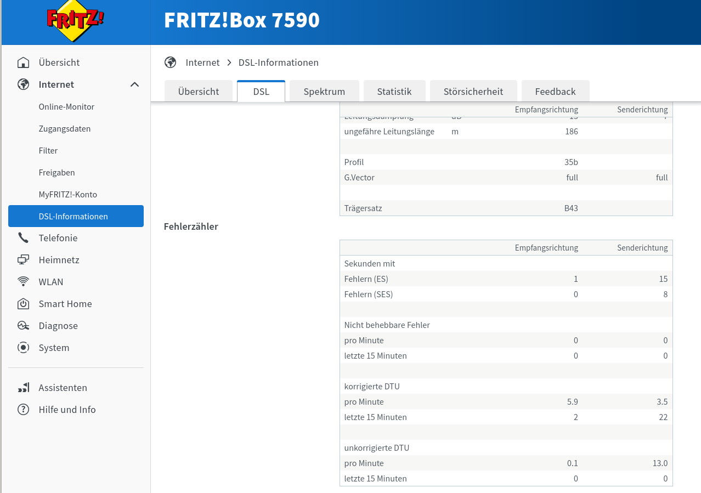Click the Sekunden mit label
The width and height of the screenshot is (701, 493).
(x=370, y=263)
